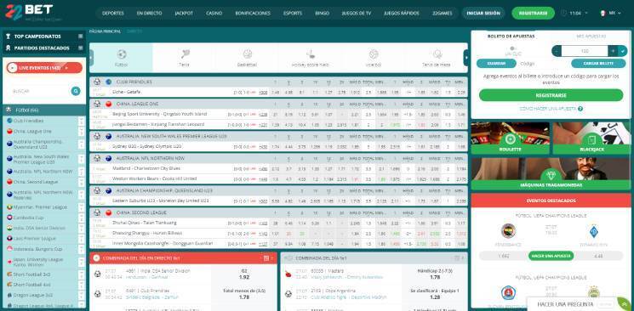This screenshot has height=311, width=634.
Task: Select the Fútbol sport icon
Action: click(122, 54)
